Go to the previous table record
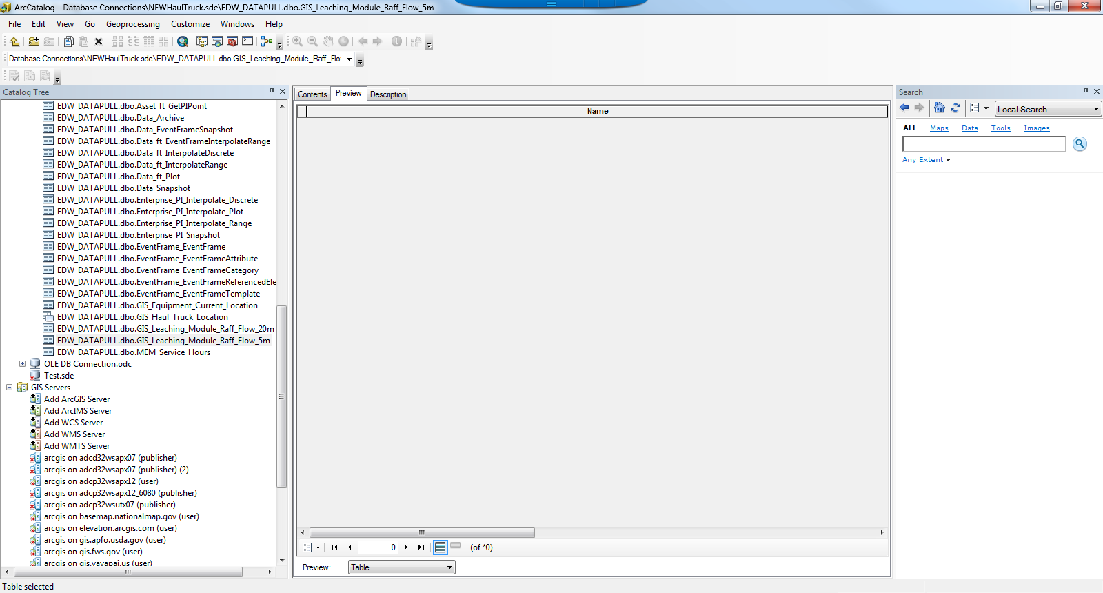The image size is (1103, 593). (x=350, y=547)
